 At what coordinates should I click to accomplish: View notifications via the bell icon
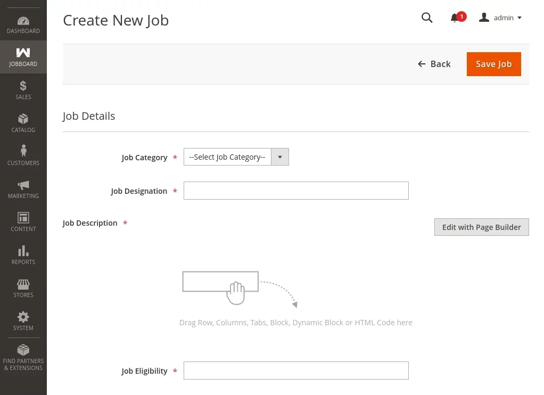tap(455, 18)
